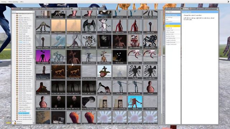Spawn the Scribble Head NPC
The image size is (230, 129).
click(x=104, y=42)
